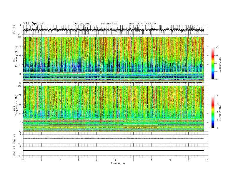This screenshot has width=233, height=180.
Task: Click the ch.1 colorbar log(PSD) label
Action: pos(220,64)
